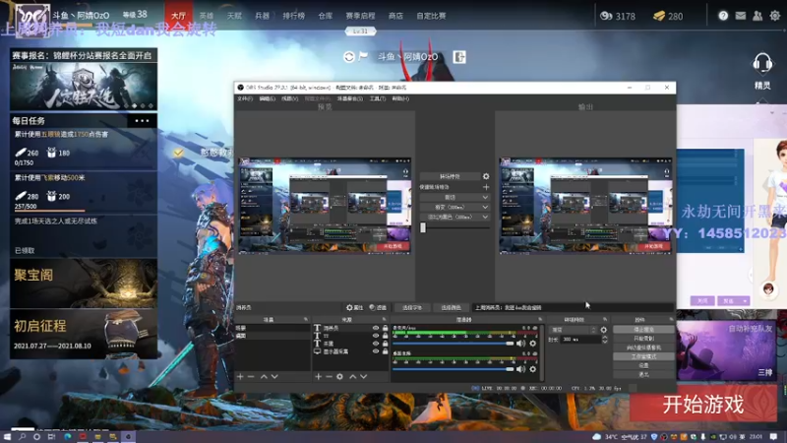The image size is (787, 443).
Task: Open the game help question-mark icon
Action: coord(723,16)
